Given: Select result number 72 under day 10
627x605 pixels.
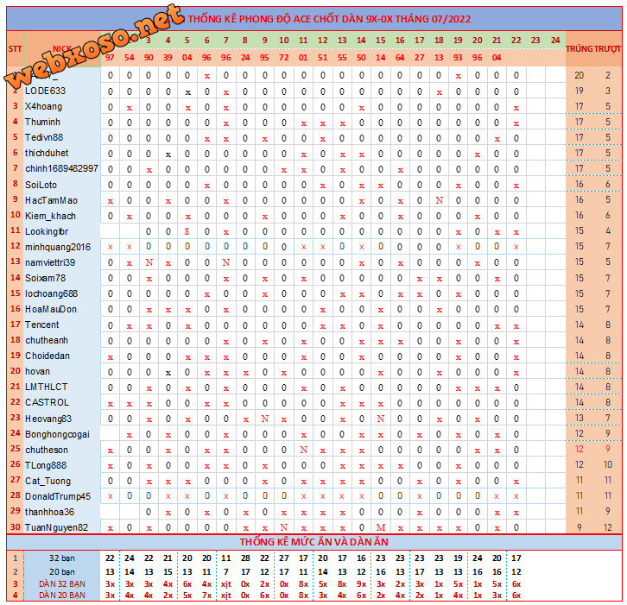Looking at the screenshot, I should tap(284, 58).
